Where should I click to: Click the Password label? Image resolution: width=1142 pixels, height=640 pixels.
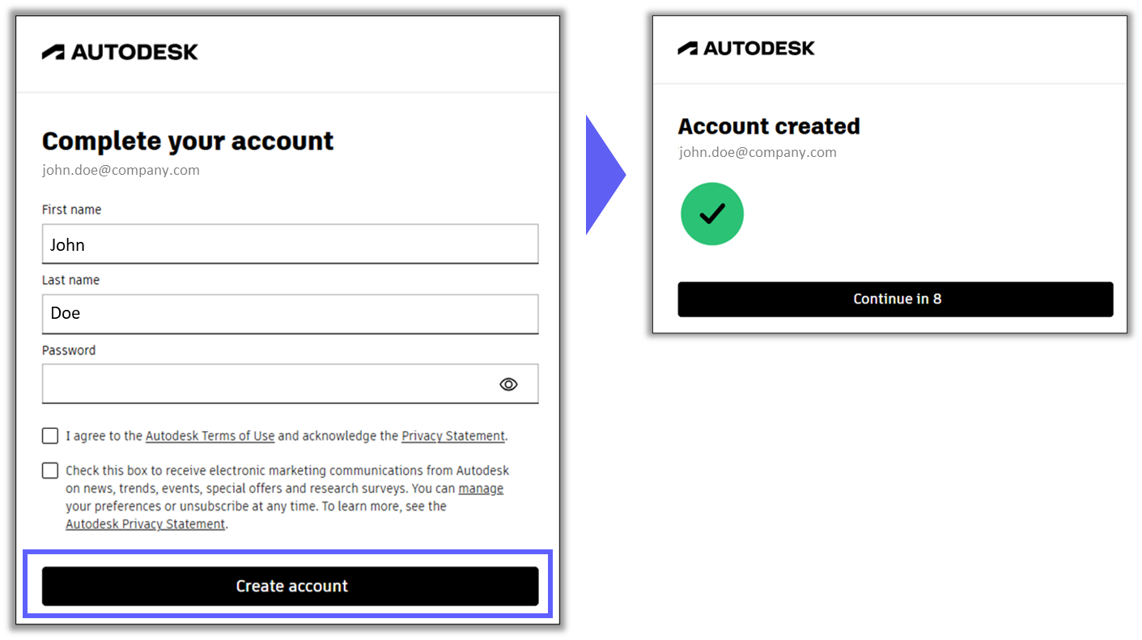pyautogui.click(x=69, y=350)
